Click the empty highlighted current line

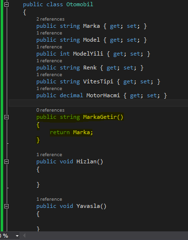pos(98,103)
